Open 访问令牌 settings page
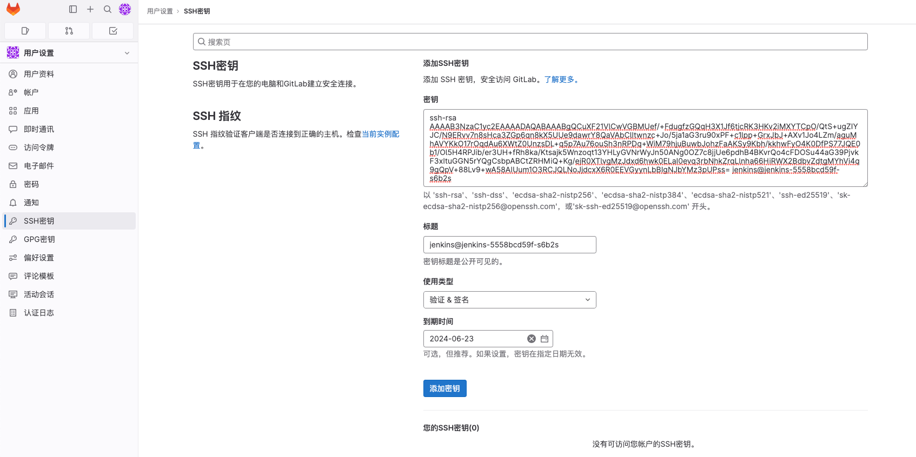The width and height of the screenshot is (916, 457). [x=69, y=147]
